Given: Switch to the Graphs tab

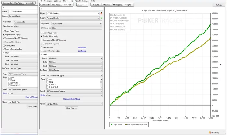Looking at the screenshot, I should tap(128, 5).
